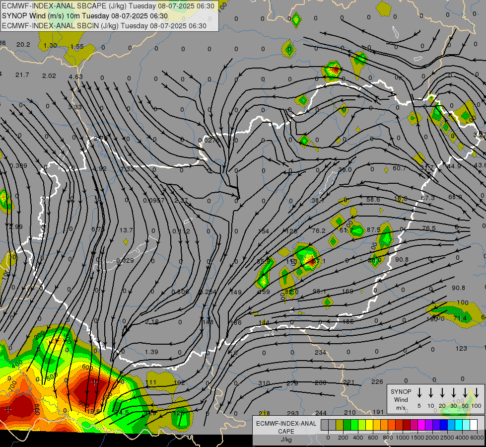The width and height of the screenshot is (486, 447).
Task: Click the grid value 58.6
Action: tap(373, 200)
